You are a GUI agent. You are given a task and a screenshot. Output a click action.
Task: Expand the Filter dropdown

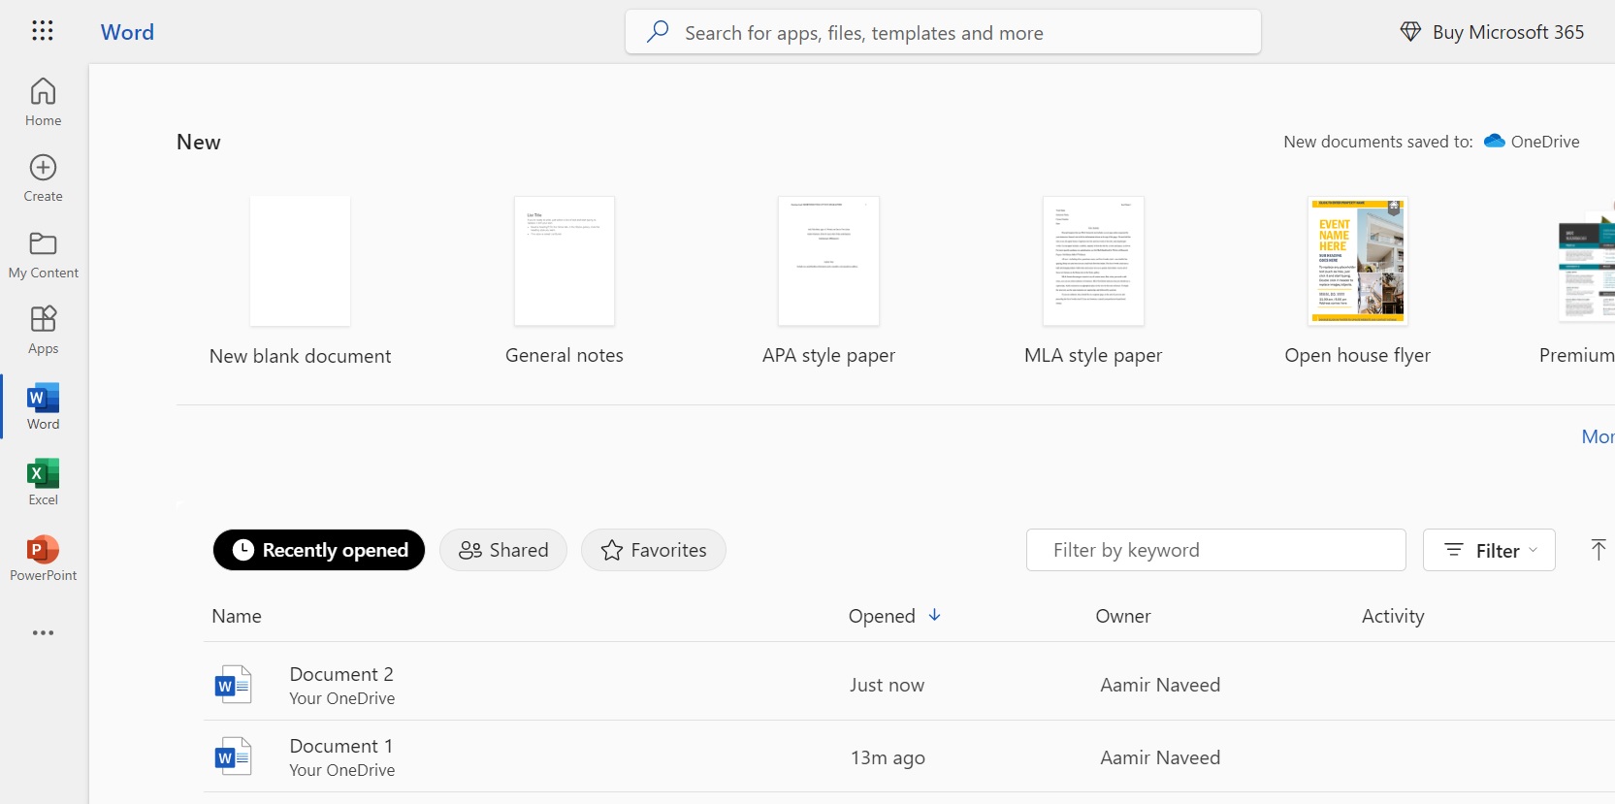tap(1489, 550)
